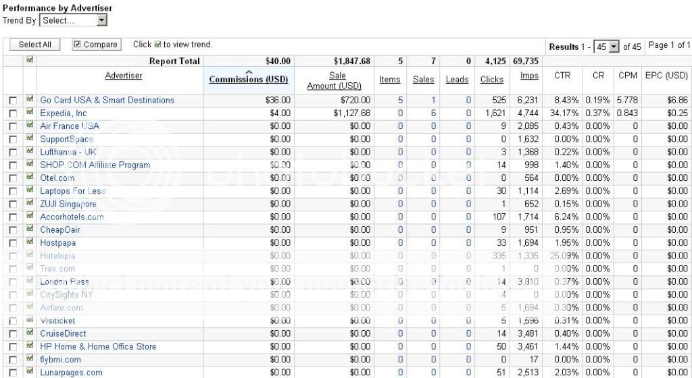
Task: Enable the SupportSpace row checkbox
Action: [x=13, y=140]
